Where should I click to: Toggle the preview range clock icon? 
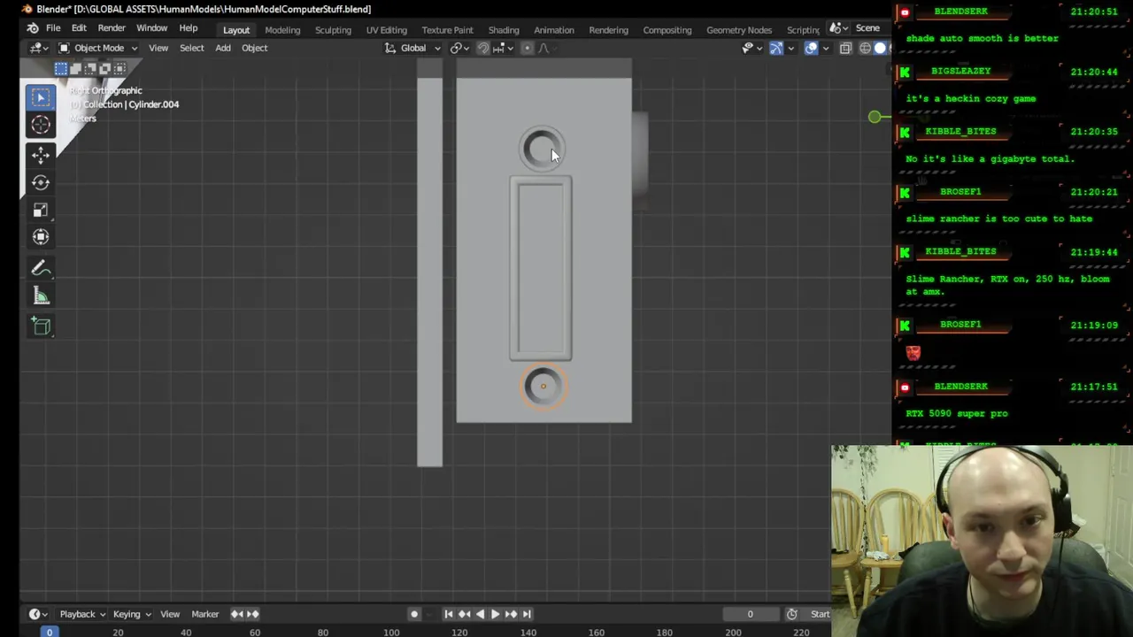(x=792, y=614)
